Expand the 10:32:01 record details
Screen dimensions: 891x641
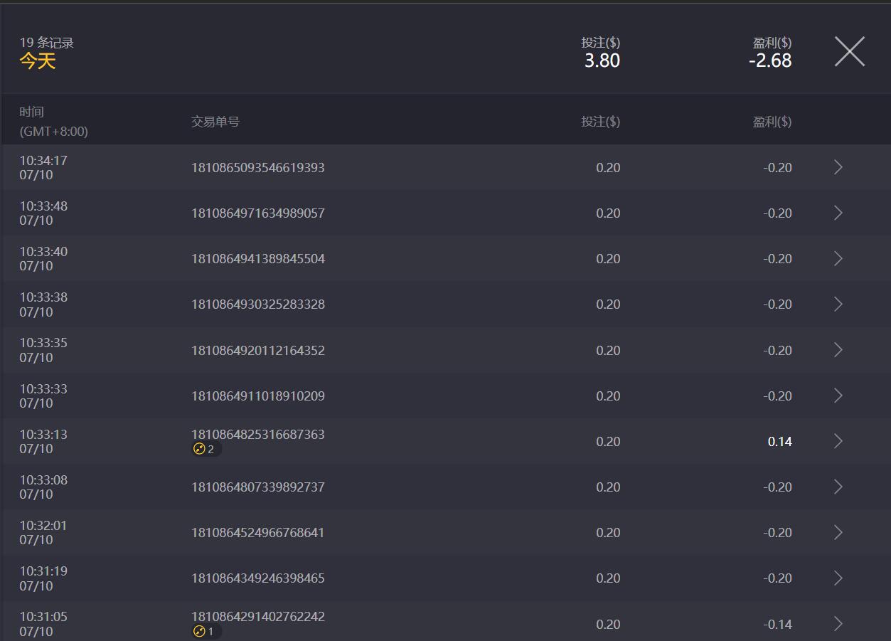(x=838, y=532)
